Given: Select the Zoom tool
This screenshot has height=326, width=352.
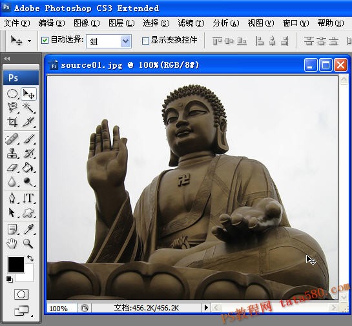Looking at the screenshot, I should (28, 243).
